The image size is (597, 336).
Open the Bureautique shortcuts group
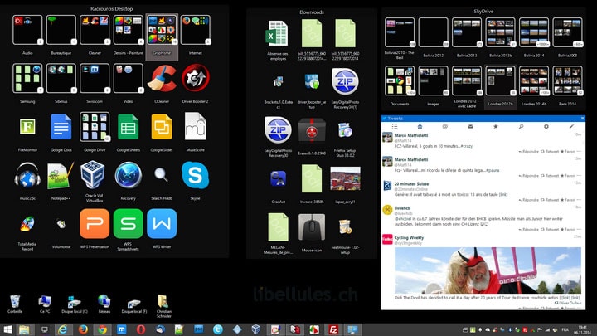(x=61, y=30)
